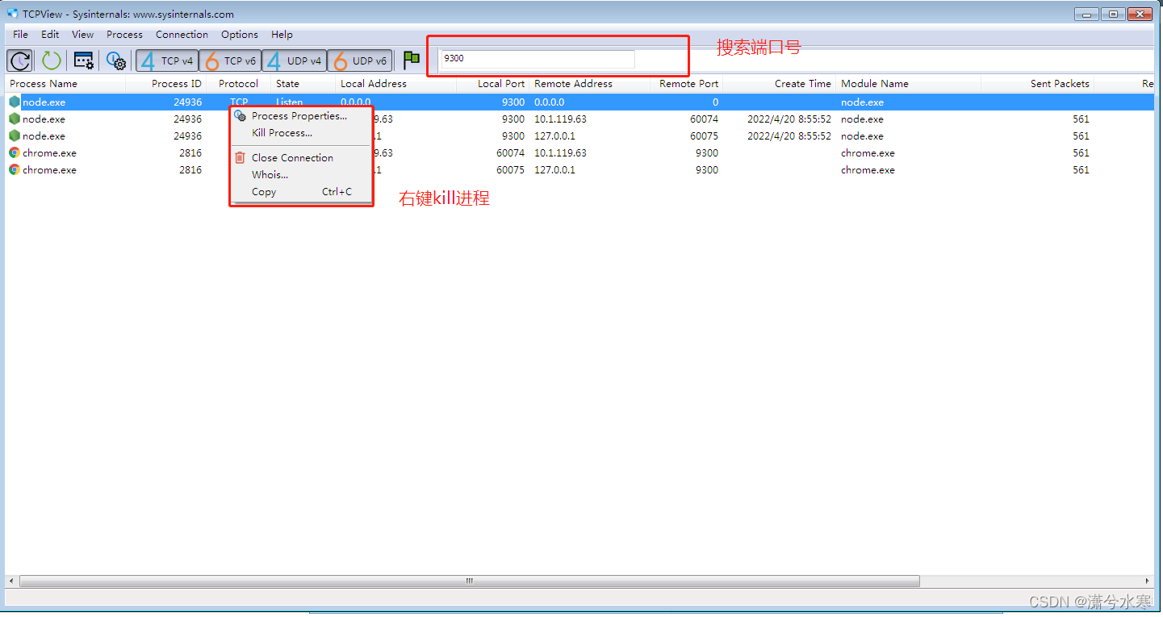Click the trash icon beside Close Connection
The width and height of the screenshot is (1163, 617).
point(240,157)
